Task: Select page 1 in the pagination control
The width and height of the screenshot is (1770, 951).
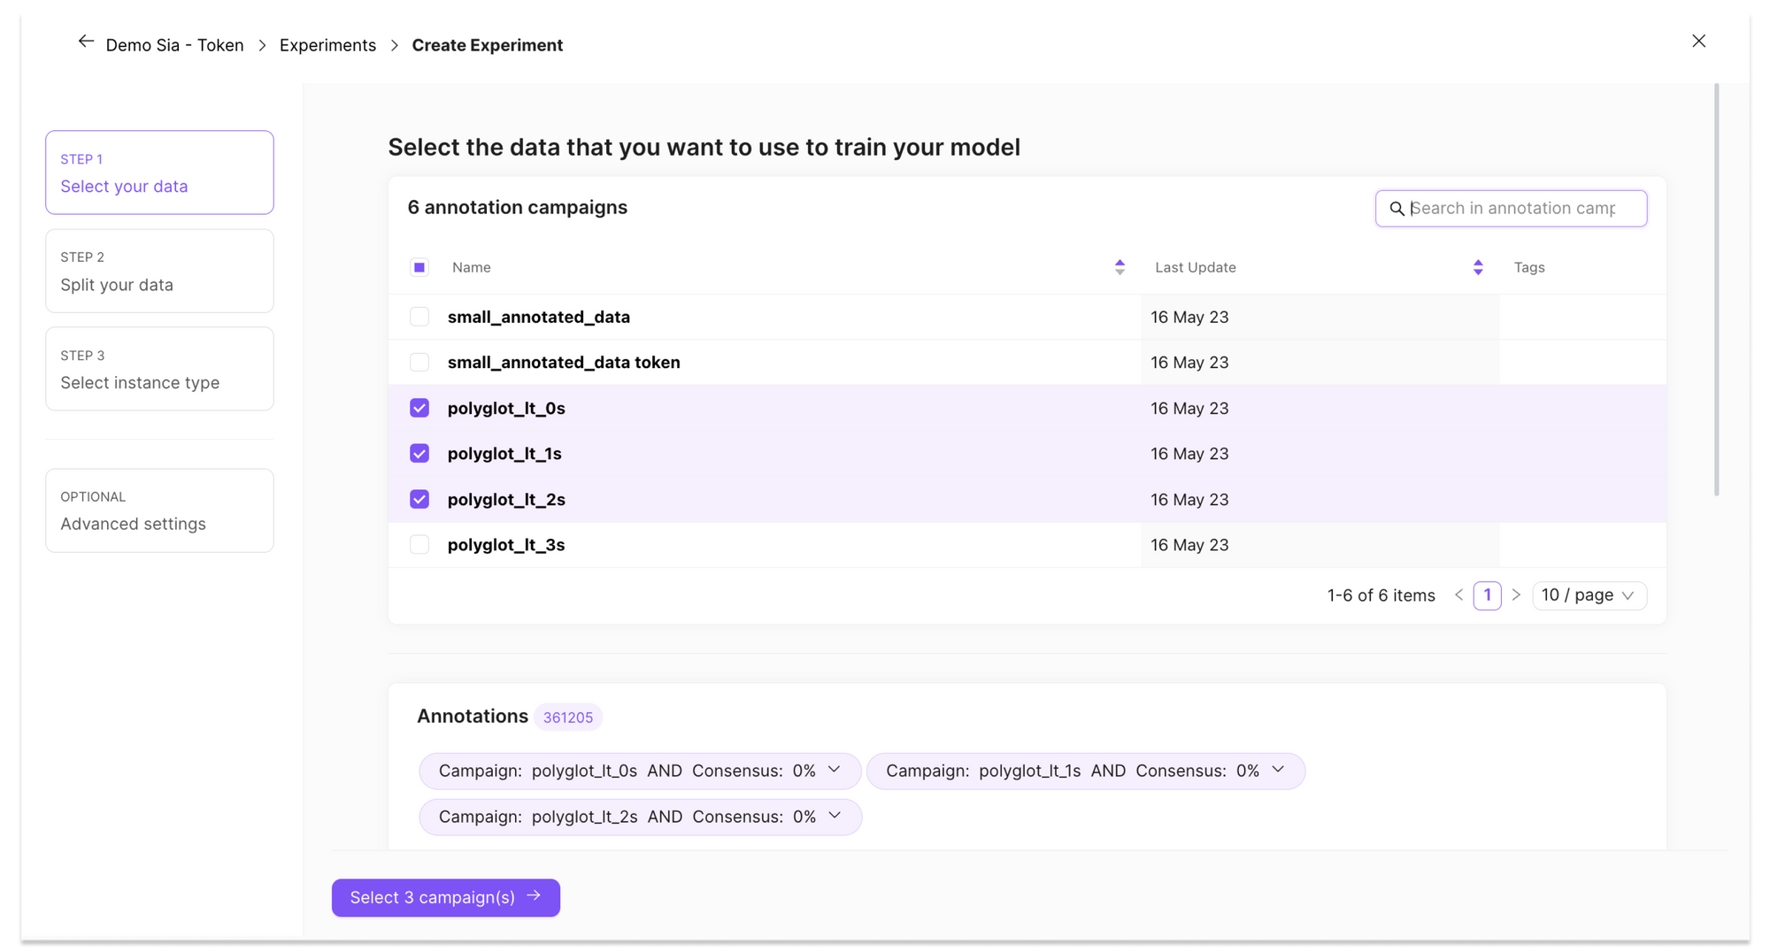Action: (1487, 595)
